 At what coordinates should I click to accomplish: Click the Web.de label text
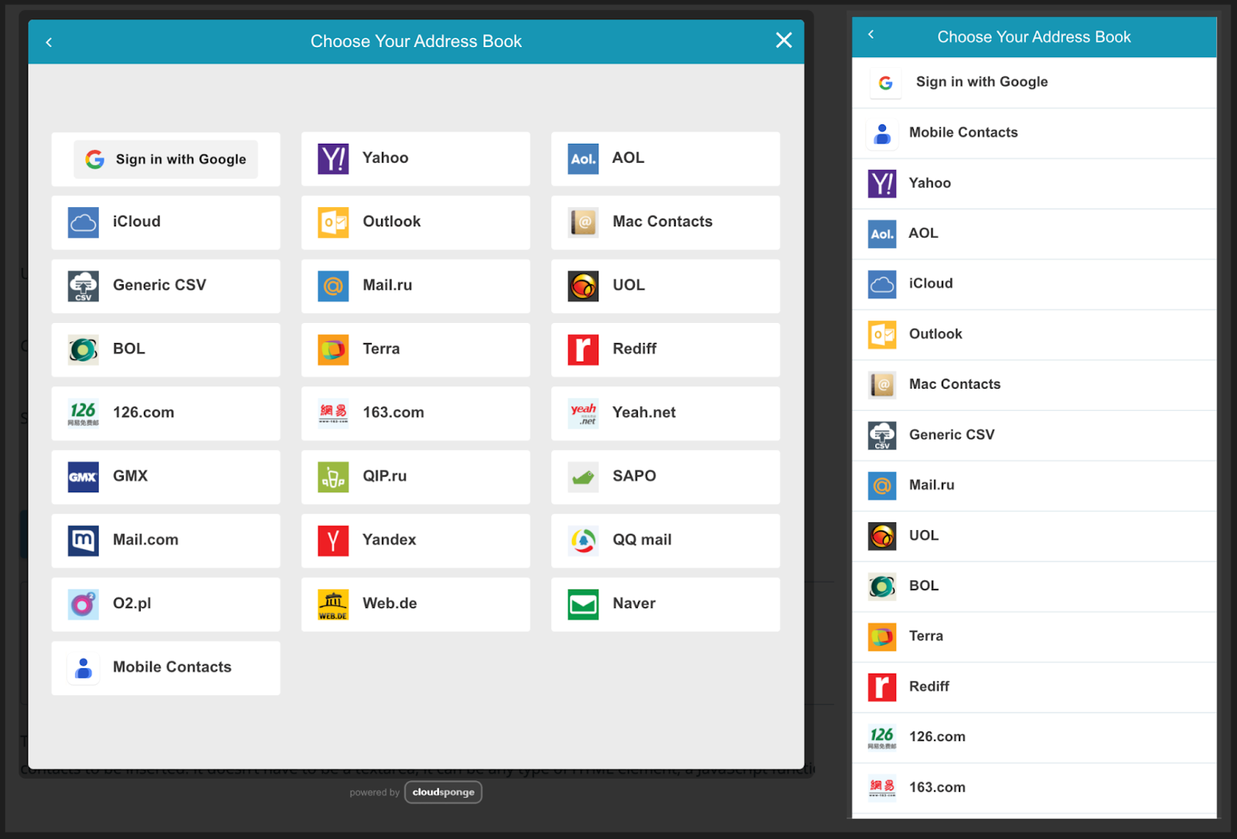pos(390,603)
